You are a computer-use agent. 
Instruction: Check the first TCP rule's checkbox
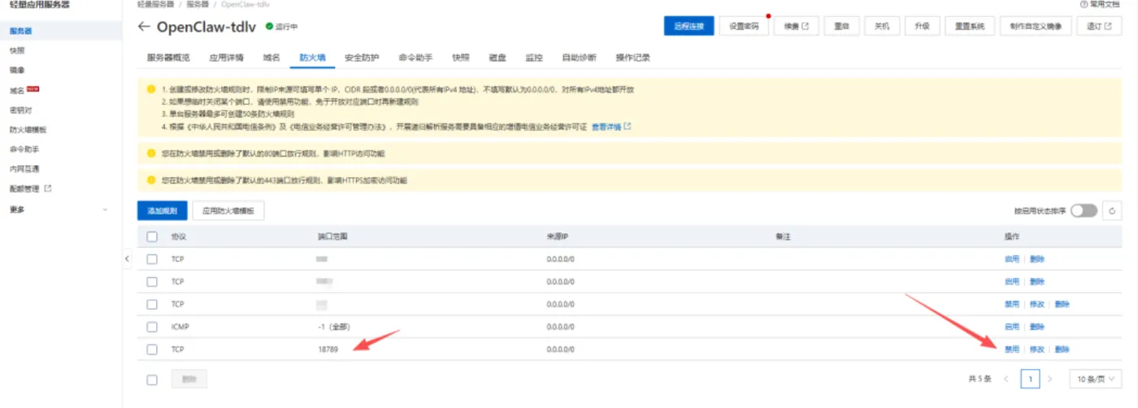[x=152, y=258]
